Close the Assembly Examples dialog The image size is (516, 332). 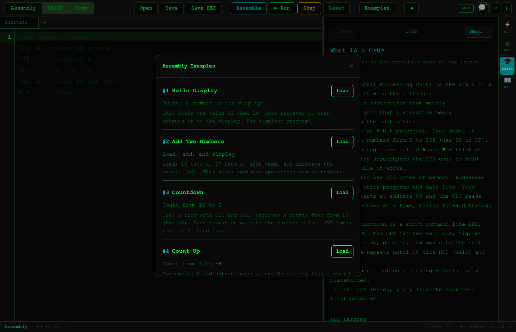pos(351,66)
